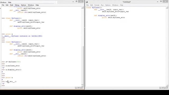Click 'return str(self.myClass_attr)' near shell bottom
Screen dimensions: 169x95
coord(32,56)
